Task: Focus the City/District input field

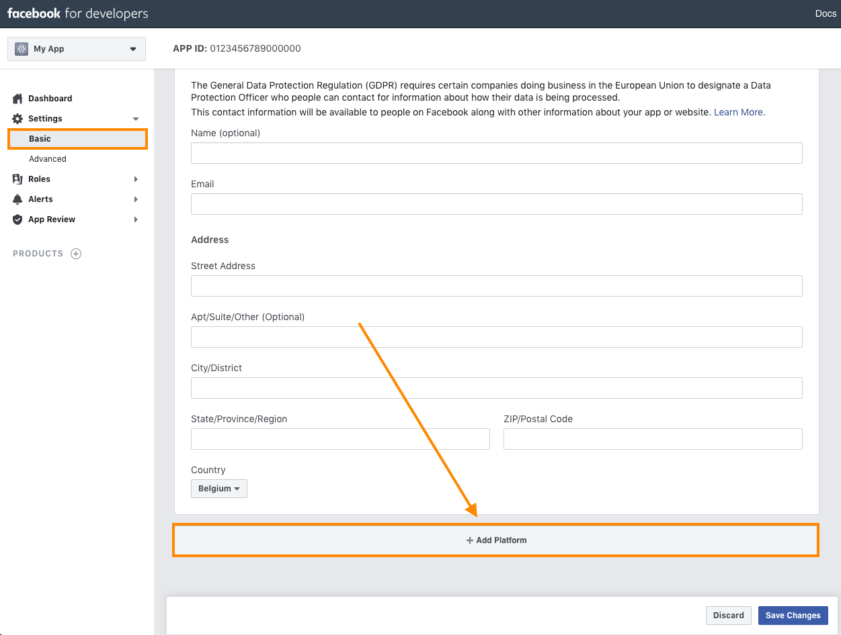Action: [497, 388]
